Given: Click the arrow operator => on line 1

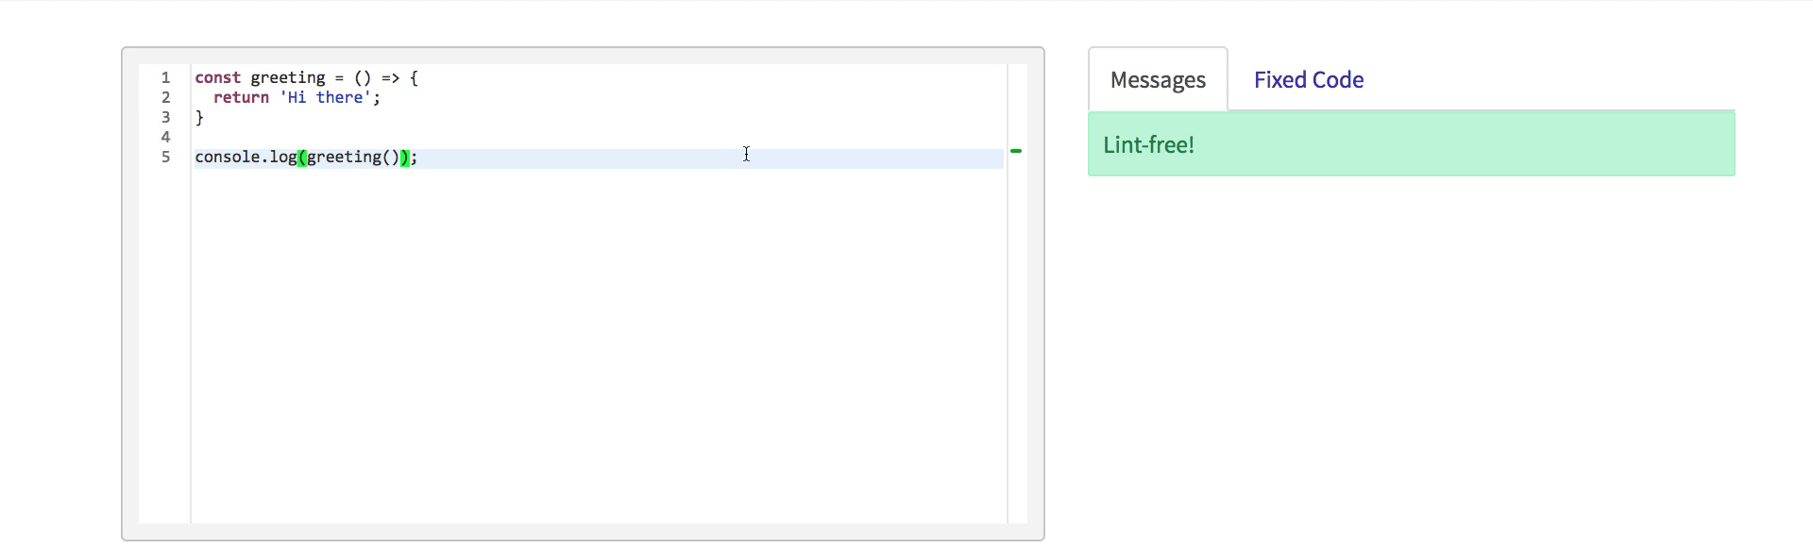Looking at the screenshot, I should click(391, 77).
